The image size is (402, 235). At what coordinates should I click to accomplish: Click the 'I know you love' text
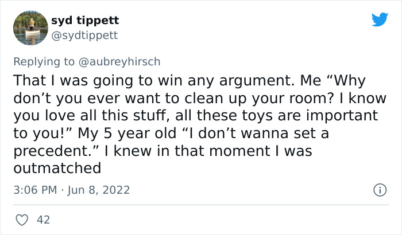364,96
